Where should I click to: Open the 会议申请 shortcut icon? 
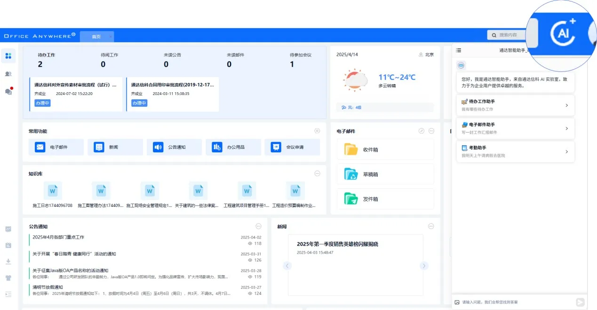pos(276,147)
